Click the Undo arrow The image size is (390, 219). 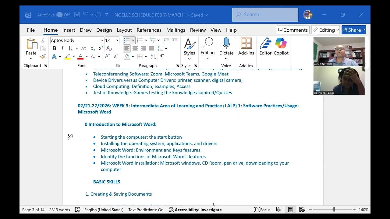pyautogui.click(x=86, y=15)
